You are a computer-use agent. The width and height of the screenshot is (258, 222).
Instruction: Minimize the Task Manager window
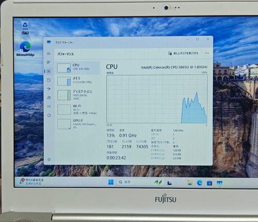click(x=187, y=39)
